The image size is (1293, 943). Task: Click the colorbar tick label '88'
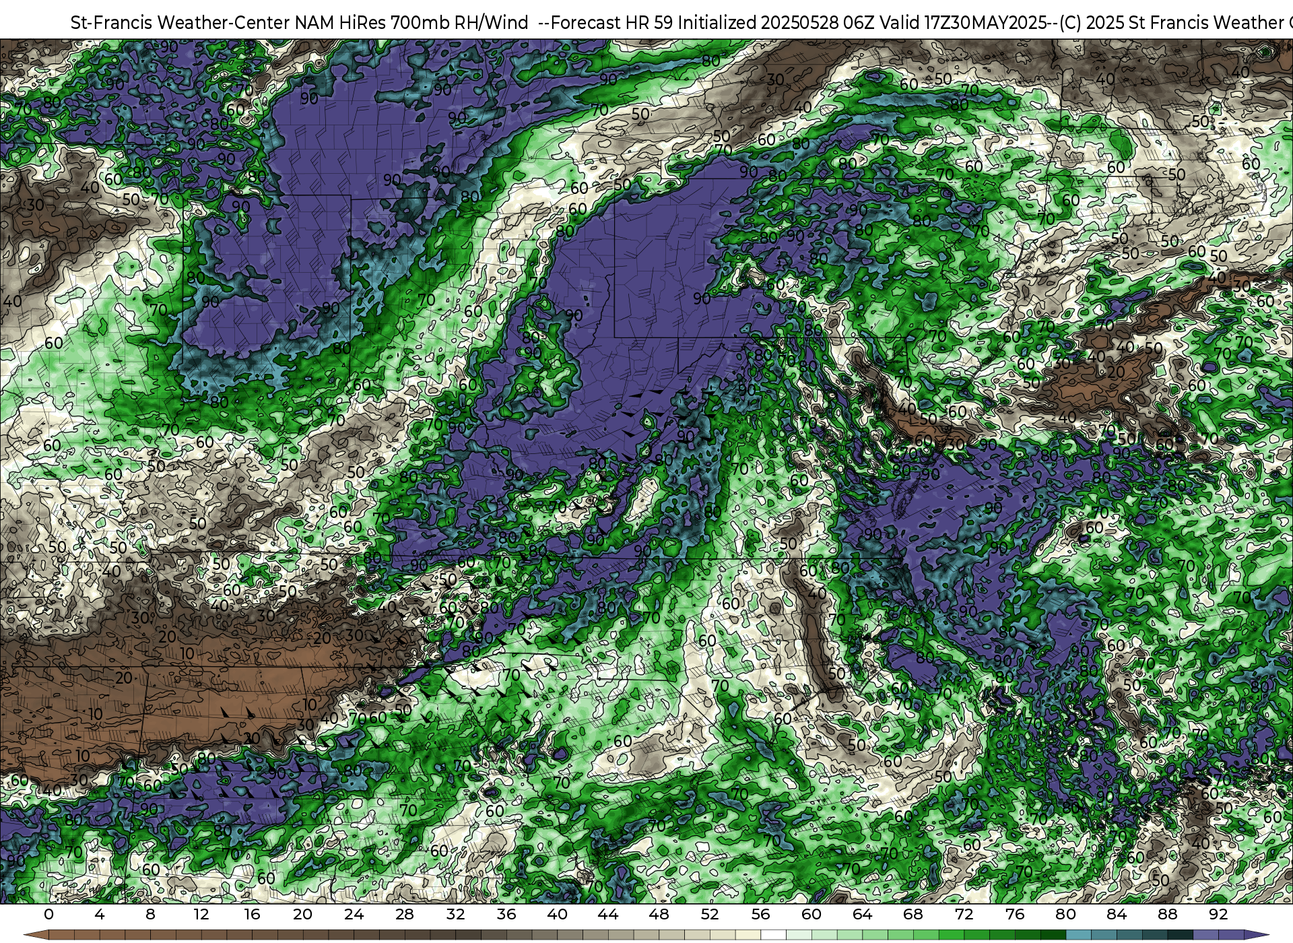[1167, 915]
